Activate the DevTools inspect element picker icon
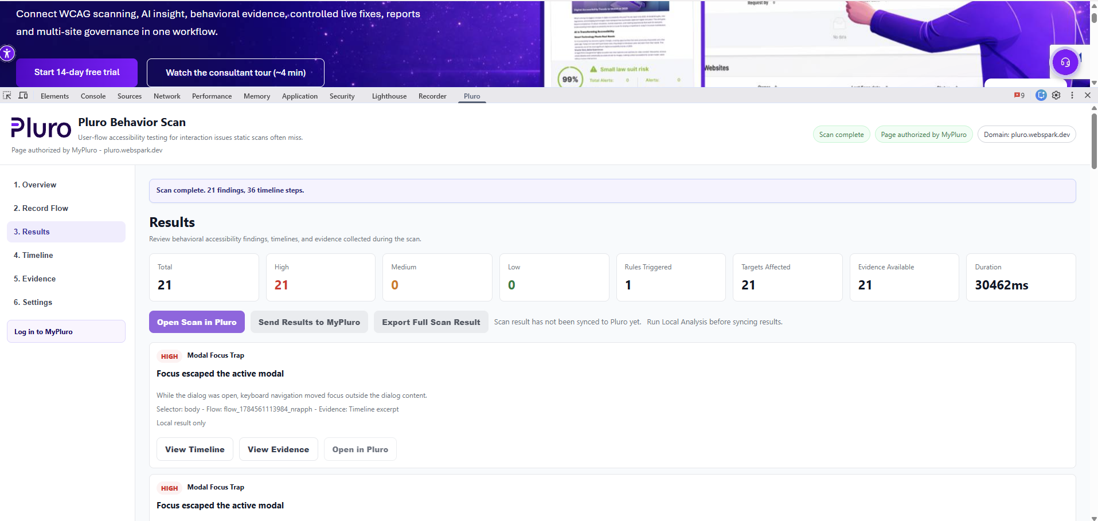This screenshot has height=521, width=1098. point(7,96)
